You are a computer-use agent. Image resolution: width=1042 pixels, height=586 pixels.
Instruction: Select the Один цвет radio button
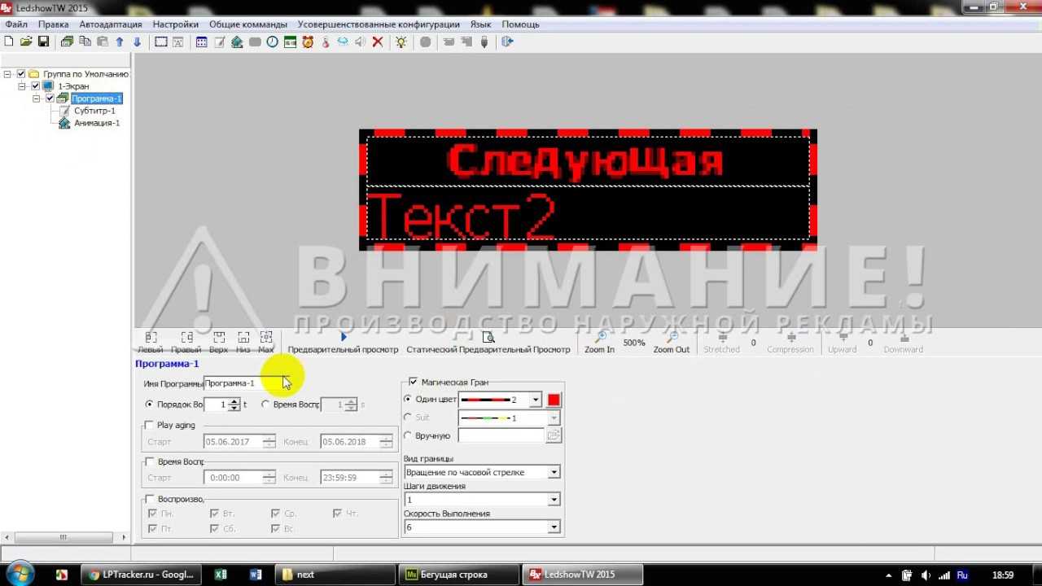click(x=408, y=400)
